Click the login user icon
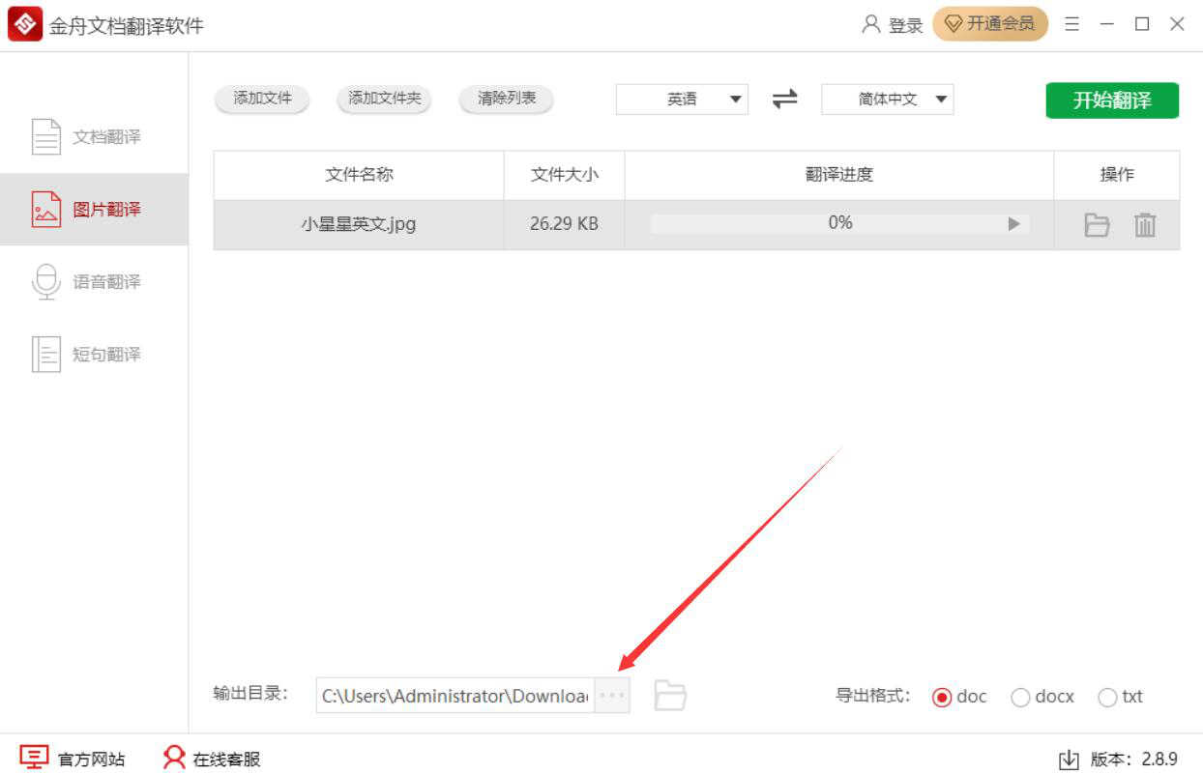The image size is (1203, 774). [870, 24]
